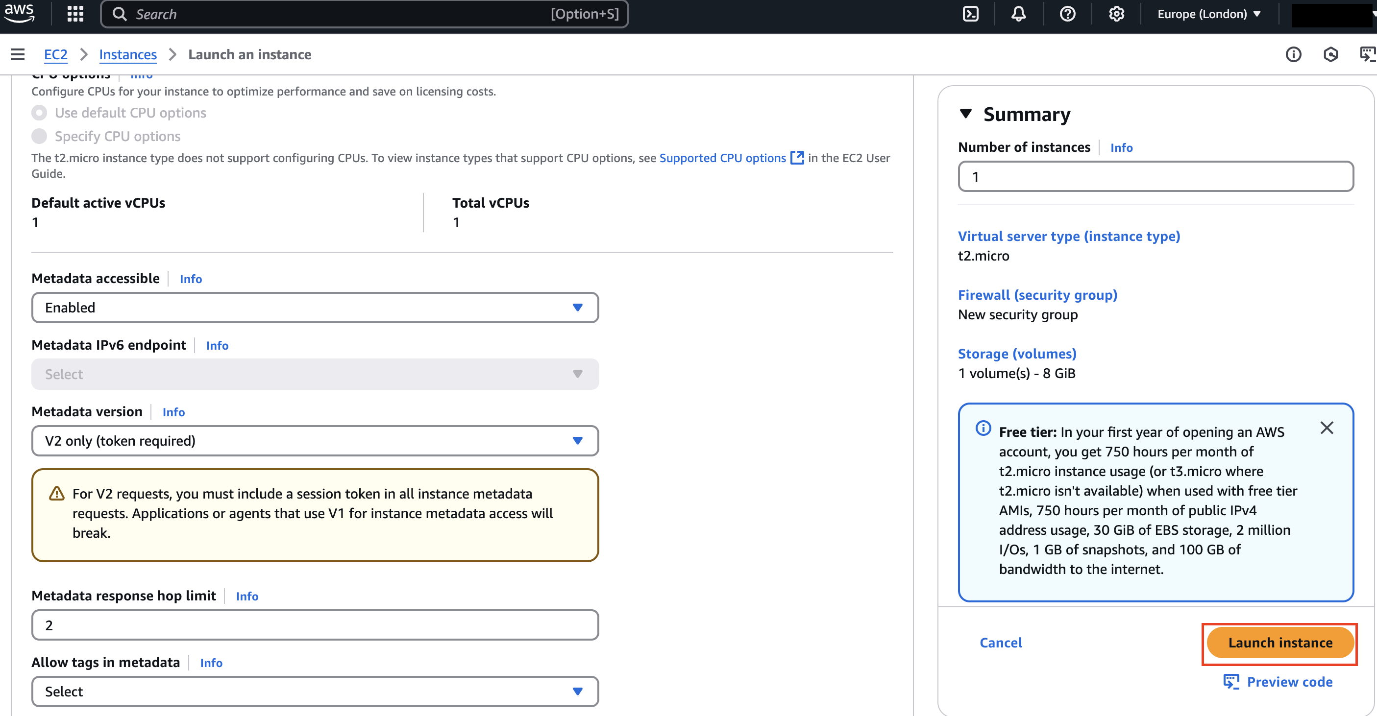Open the AWS home logo
This screenshot has width=1377, height=716.
pos(19,13)
